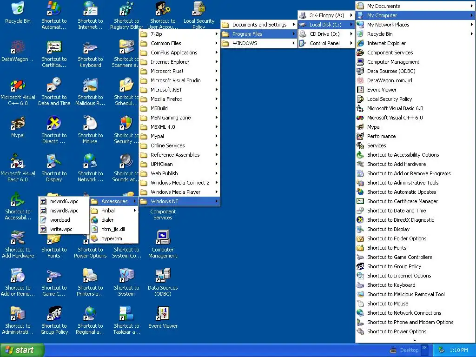Open My Documents in Desktop menu
The height and width of the screenshot is (357, 476).
coord(415,6)
